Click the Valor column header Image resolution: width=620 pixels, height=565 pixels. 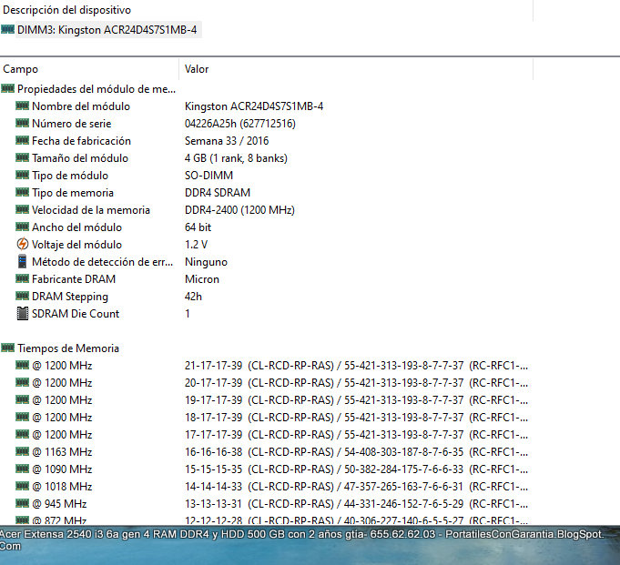[x=197, y=69]
